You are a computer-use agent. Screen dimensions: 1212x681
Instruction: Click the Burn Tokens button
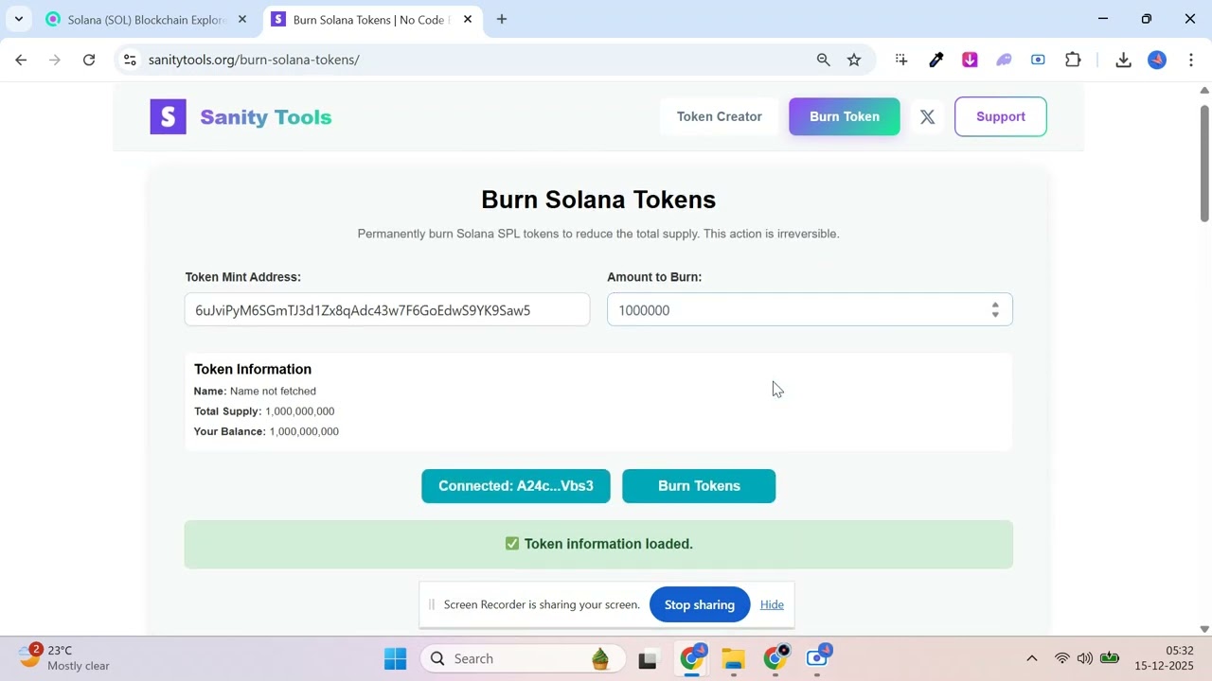699,486
